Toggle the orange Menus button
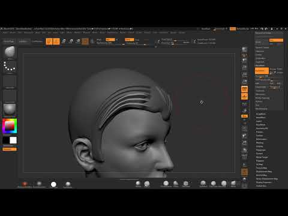288x216 pixels. click(233, 29)
